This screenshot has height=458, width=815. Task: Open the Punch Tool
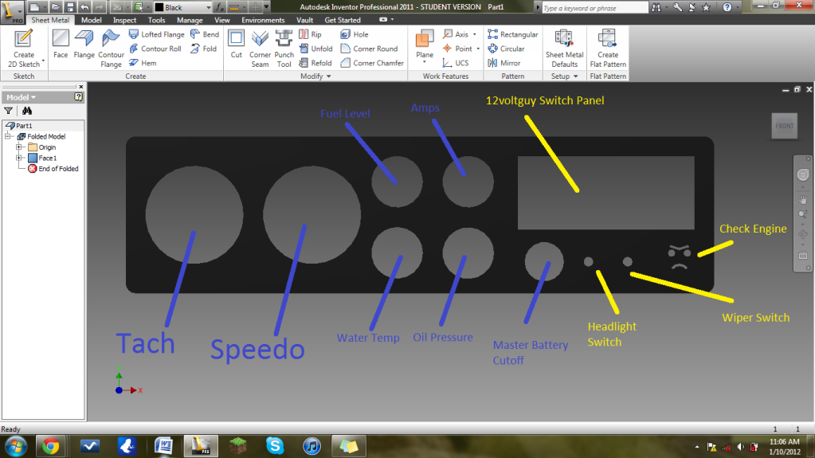[284, 49]
